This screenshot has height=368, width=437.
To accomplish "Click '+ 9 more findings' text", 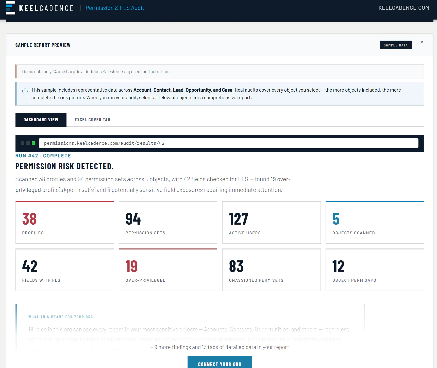I will pos(220,347).
